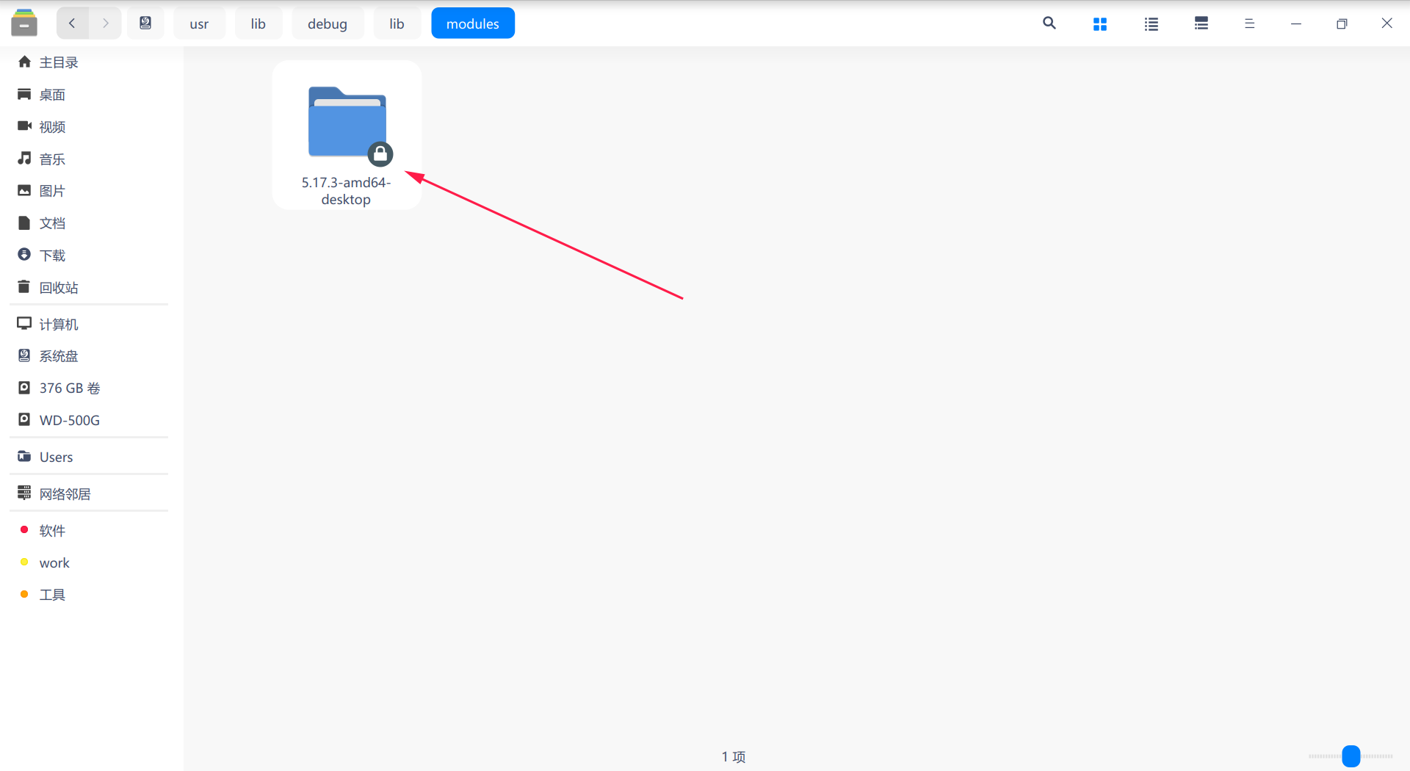Close the file manager window
The width and height of the screenshot is (1410, 771).
(1386, 23)
